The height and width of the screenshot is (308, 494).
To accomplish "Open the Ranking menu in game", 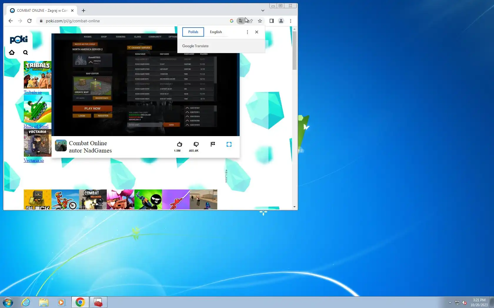I will 121,37.
